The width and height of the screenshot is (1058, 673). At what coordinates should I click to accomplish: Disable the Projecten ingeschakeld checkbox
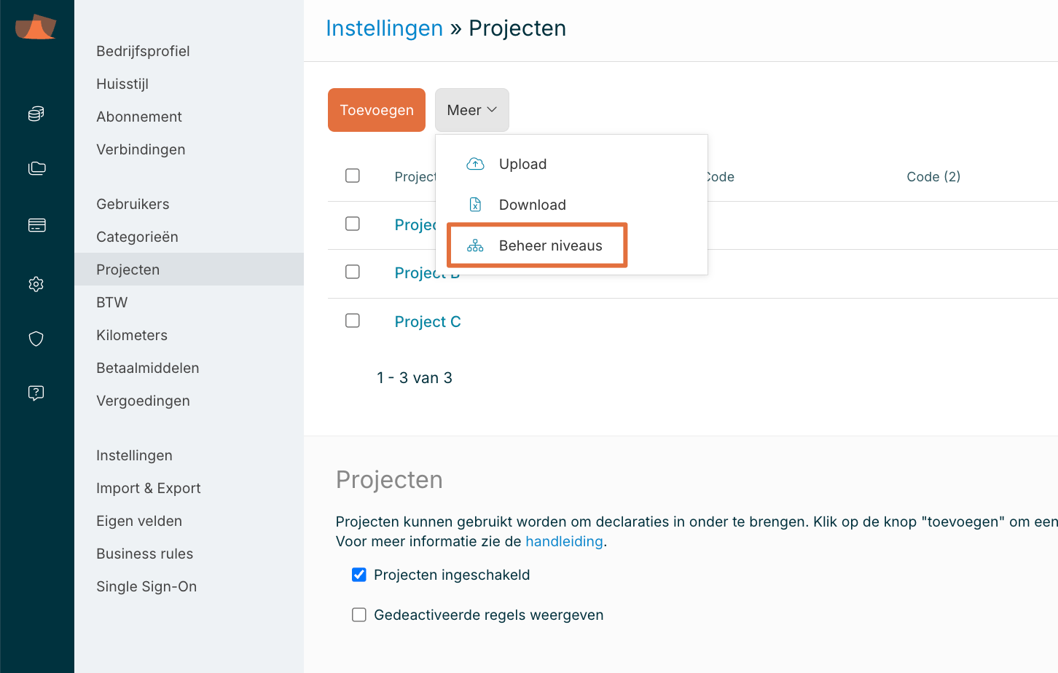coord(359,575)
